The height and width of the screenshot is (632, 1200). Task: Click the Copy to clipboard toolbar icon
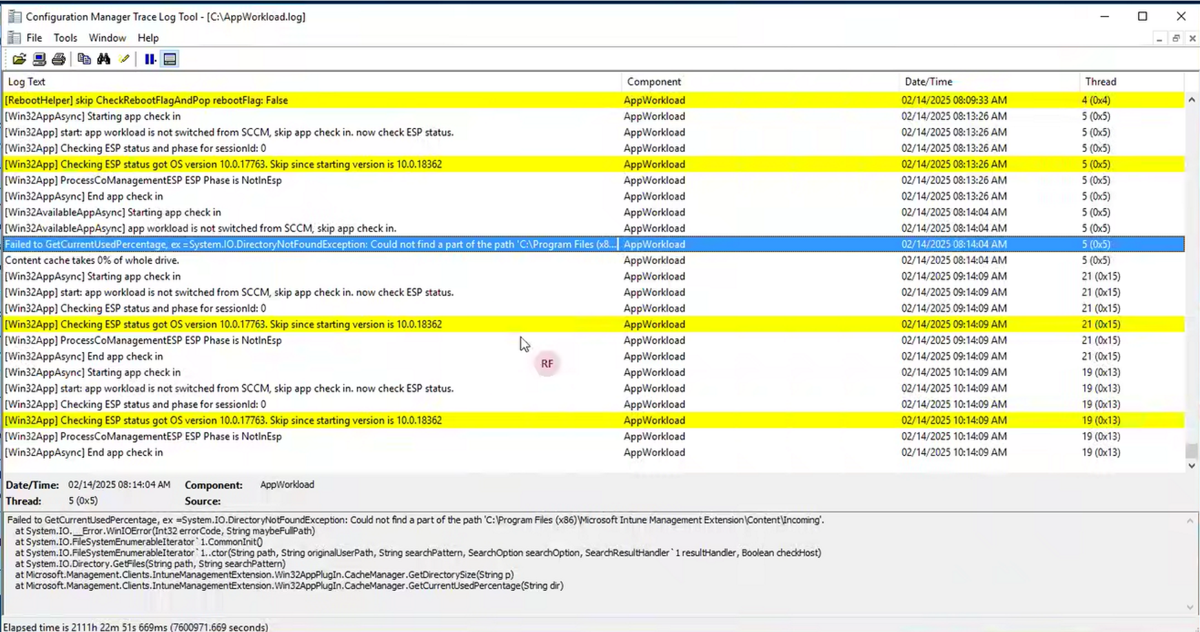pyautogui.click(x=84, y=59)
